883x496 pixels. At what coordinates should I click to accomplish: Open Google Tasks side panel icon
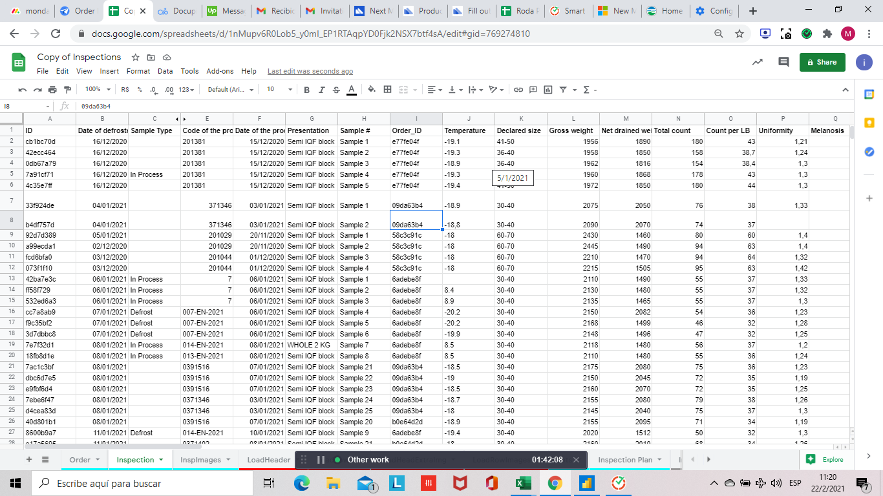click(x=869, y=152)
